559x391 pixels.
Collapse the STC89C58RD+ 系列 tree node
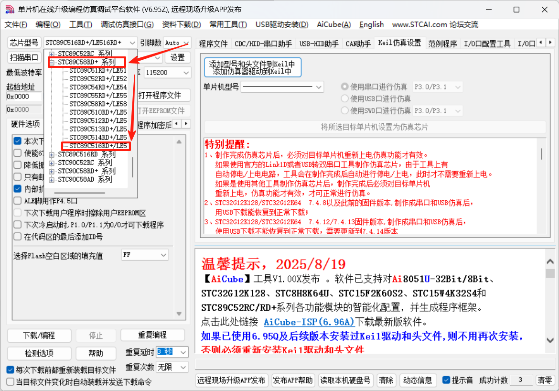pyautogui.click(x=52, y=63)
